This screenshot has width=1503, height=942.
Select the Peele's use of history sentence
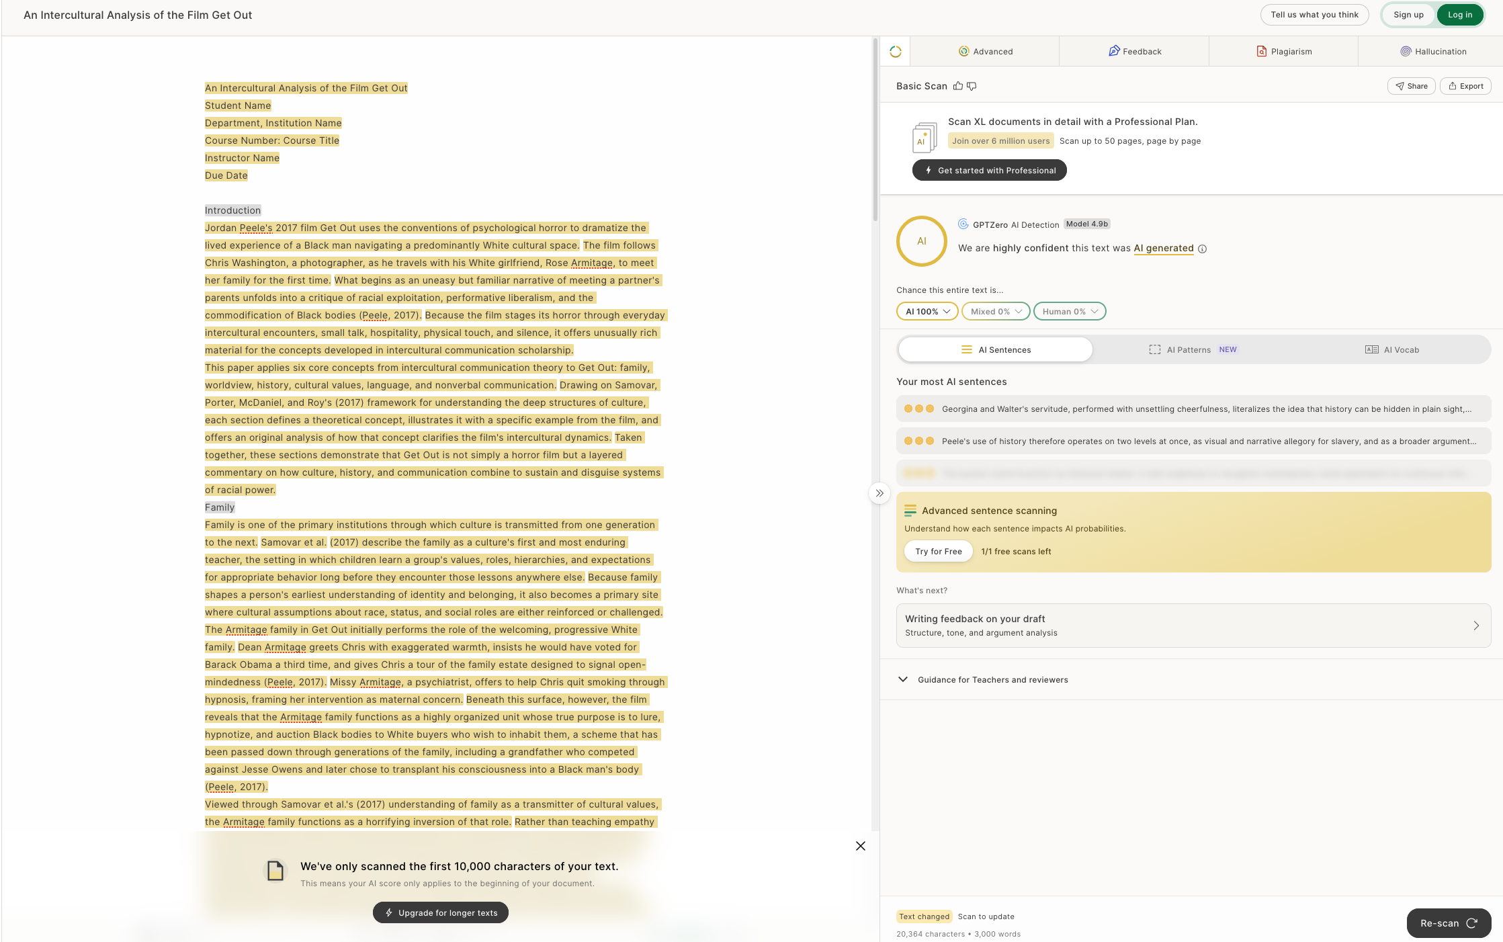(x=1193, y=441)
